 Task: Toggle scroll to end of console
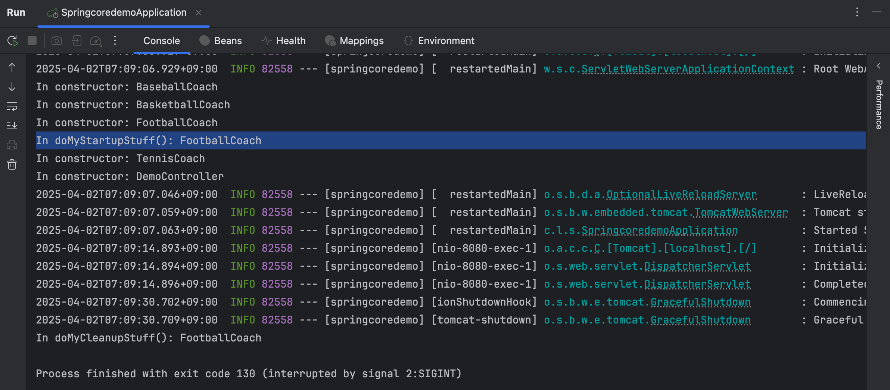tap(12, 126)
